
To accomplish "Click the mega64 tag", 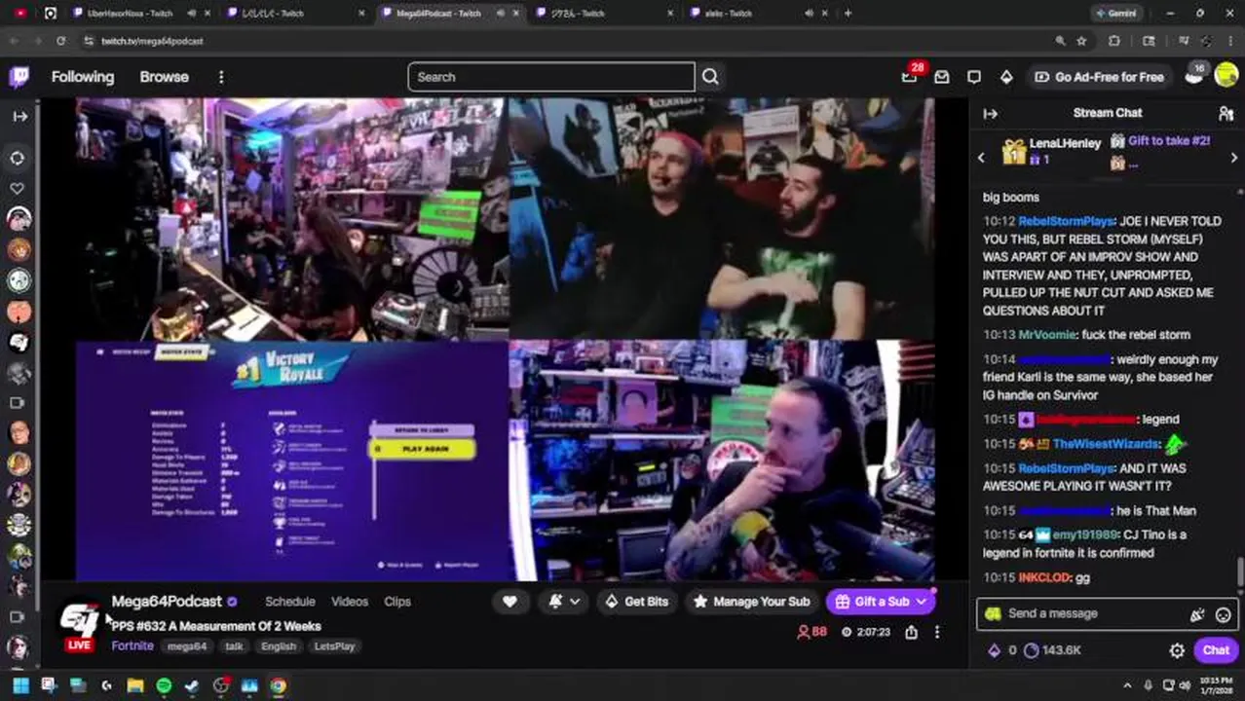I will coord(187,646).
